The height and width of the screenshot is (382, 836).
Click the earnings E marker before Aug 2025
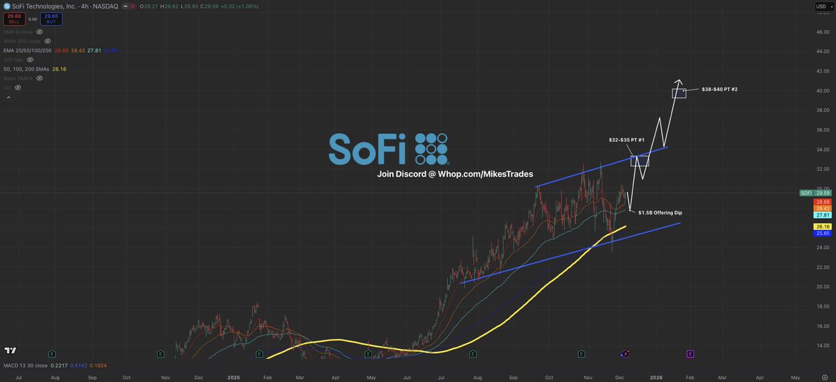tap(474, 354)
